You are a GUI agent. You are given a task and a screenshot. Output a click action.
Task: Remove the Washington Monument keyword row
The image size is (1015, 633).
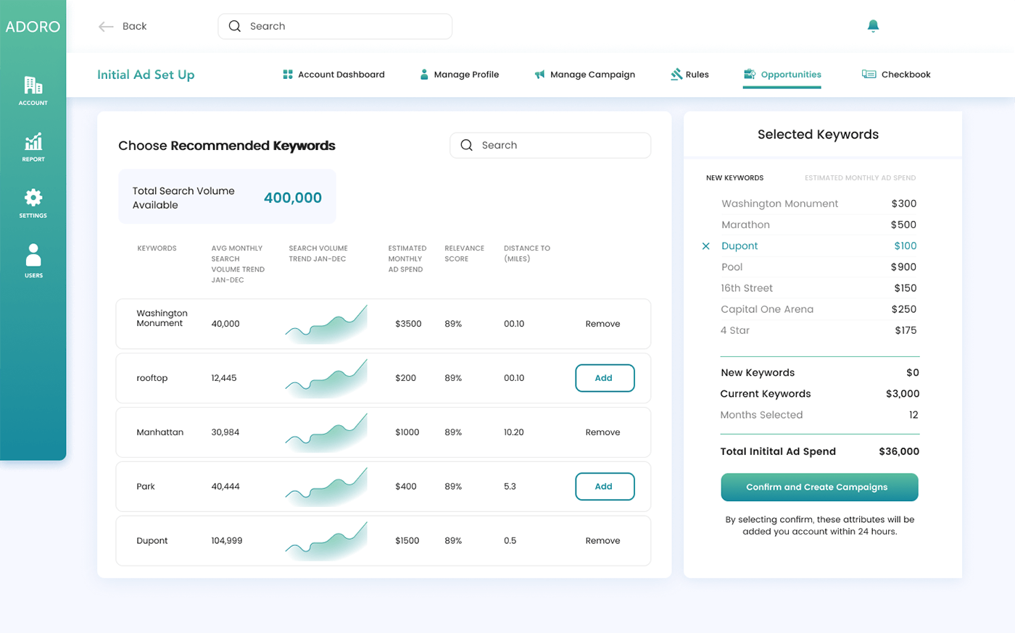602,324
